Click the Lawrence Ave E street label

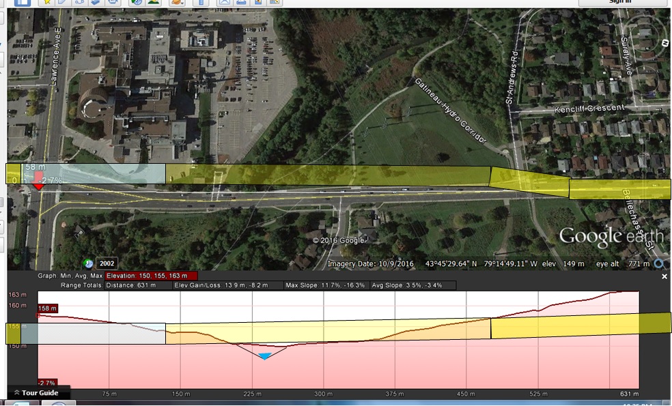56,57
